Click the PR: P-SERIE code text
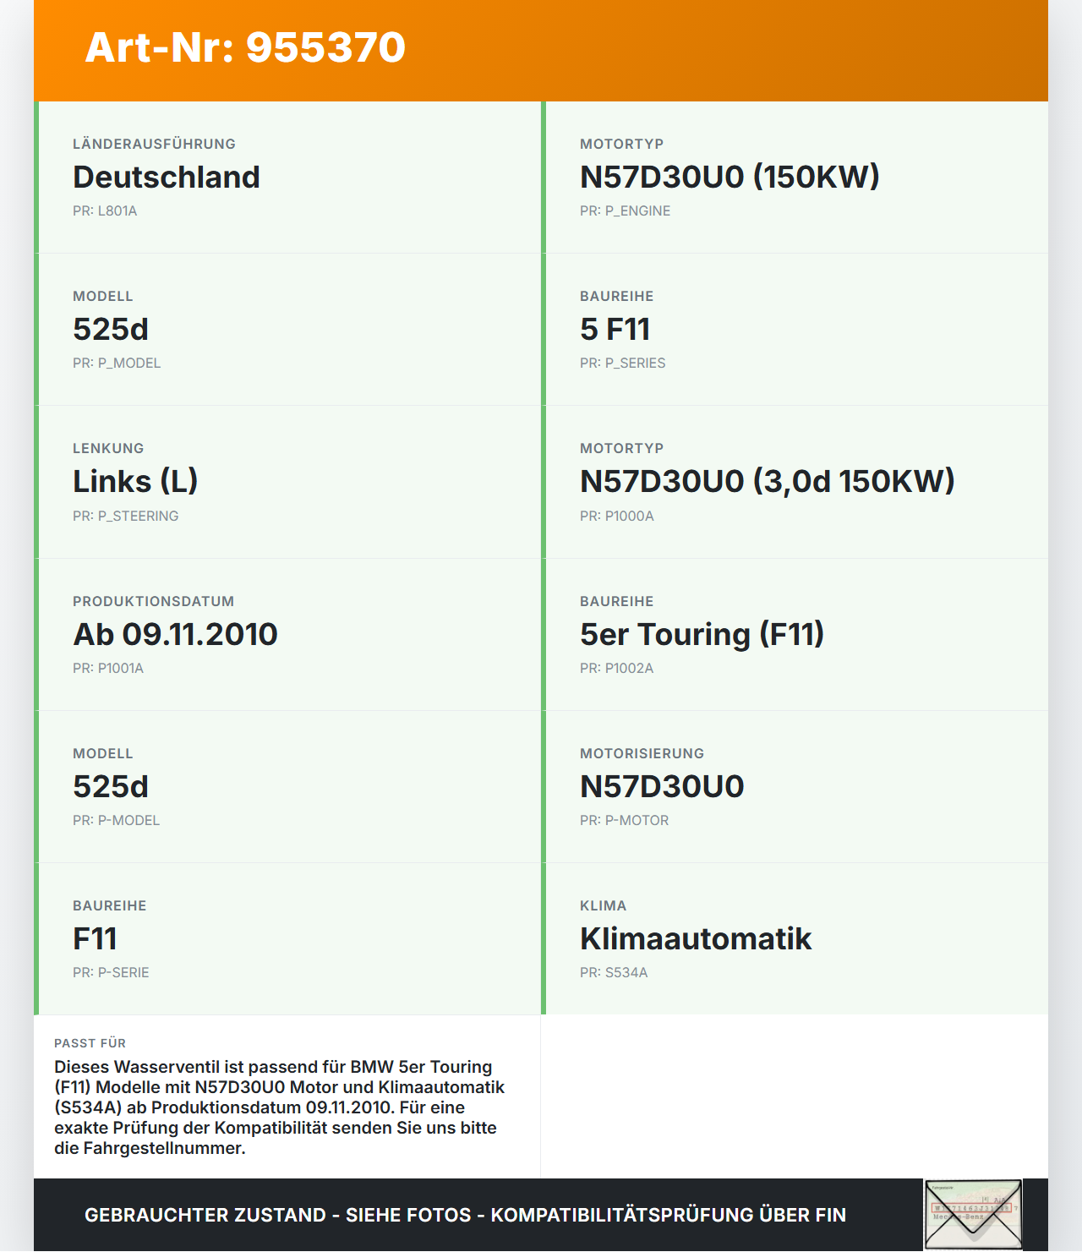This screenshot has width=1082, height=1252. click(x=111, y=973)
